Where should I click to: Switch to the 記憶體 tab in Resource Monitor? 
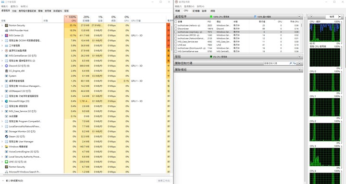point(196,11)
